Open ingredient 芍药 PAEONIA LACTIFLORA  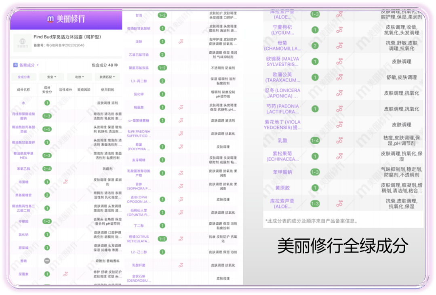pyautogui.click(x=282, y=109)
